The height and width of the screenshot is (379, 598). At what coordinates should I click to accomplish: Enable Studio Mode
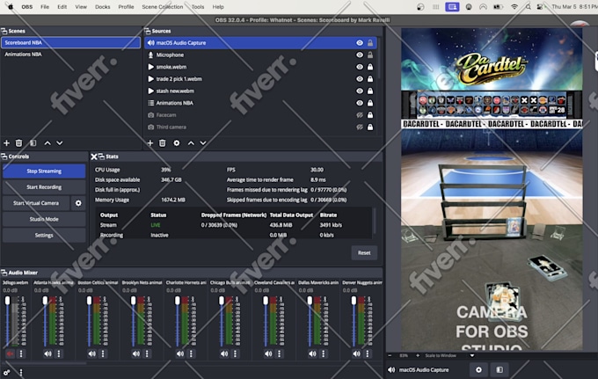[44, 219]
